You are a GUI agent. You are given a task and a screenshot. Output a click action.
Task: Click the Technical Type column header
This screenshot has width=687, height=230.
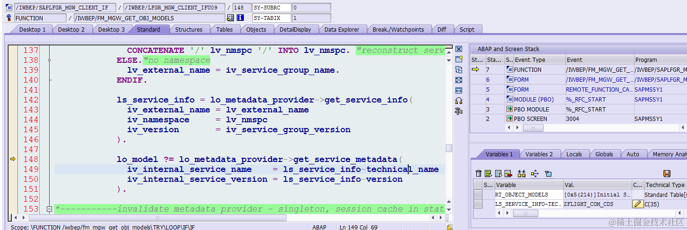665,185
